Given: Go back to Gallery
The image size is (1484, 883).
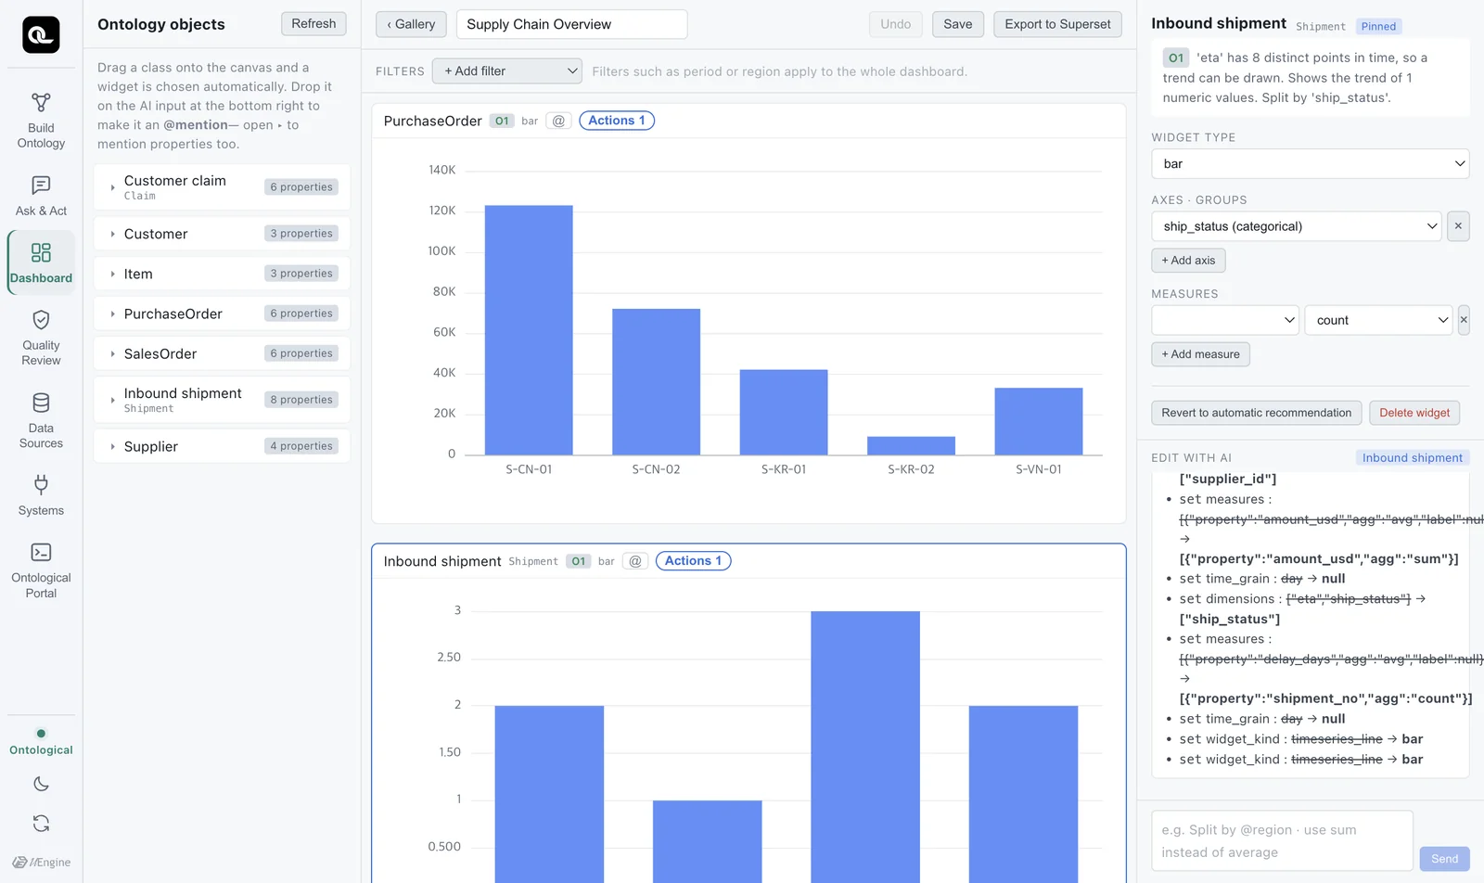Looking at the screenshot, I should [411, 24].
